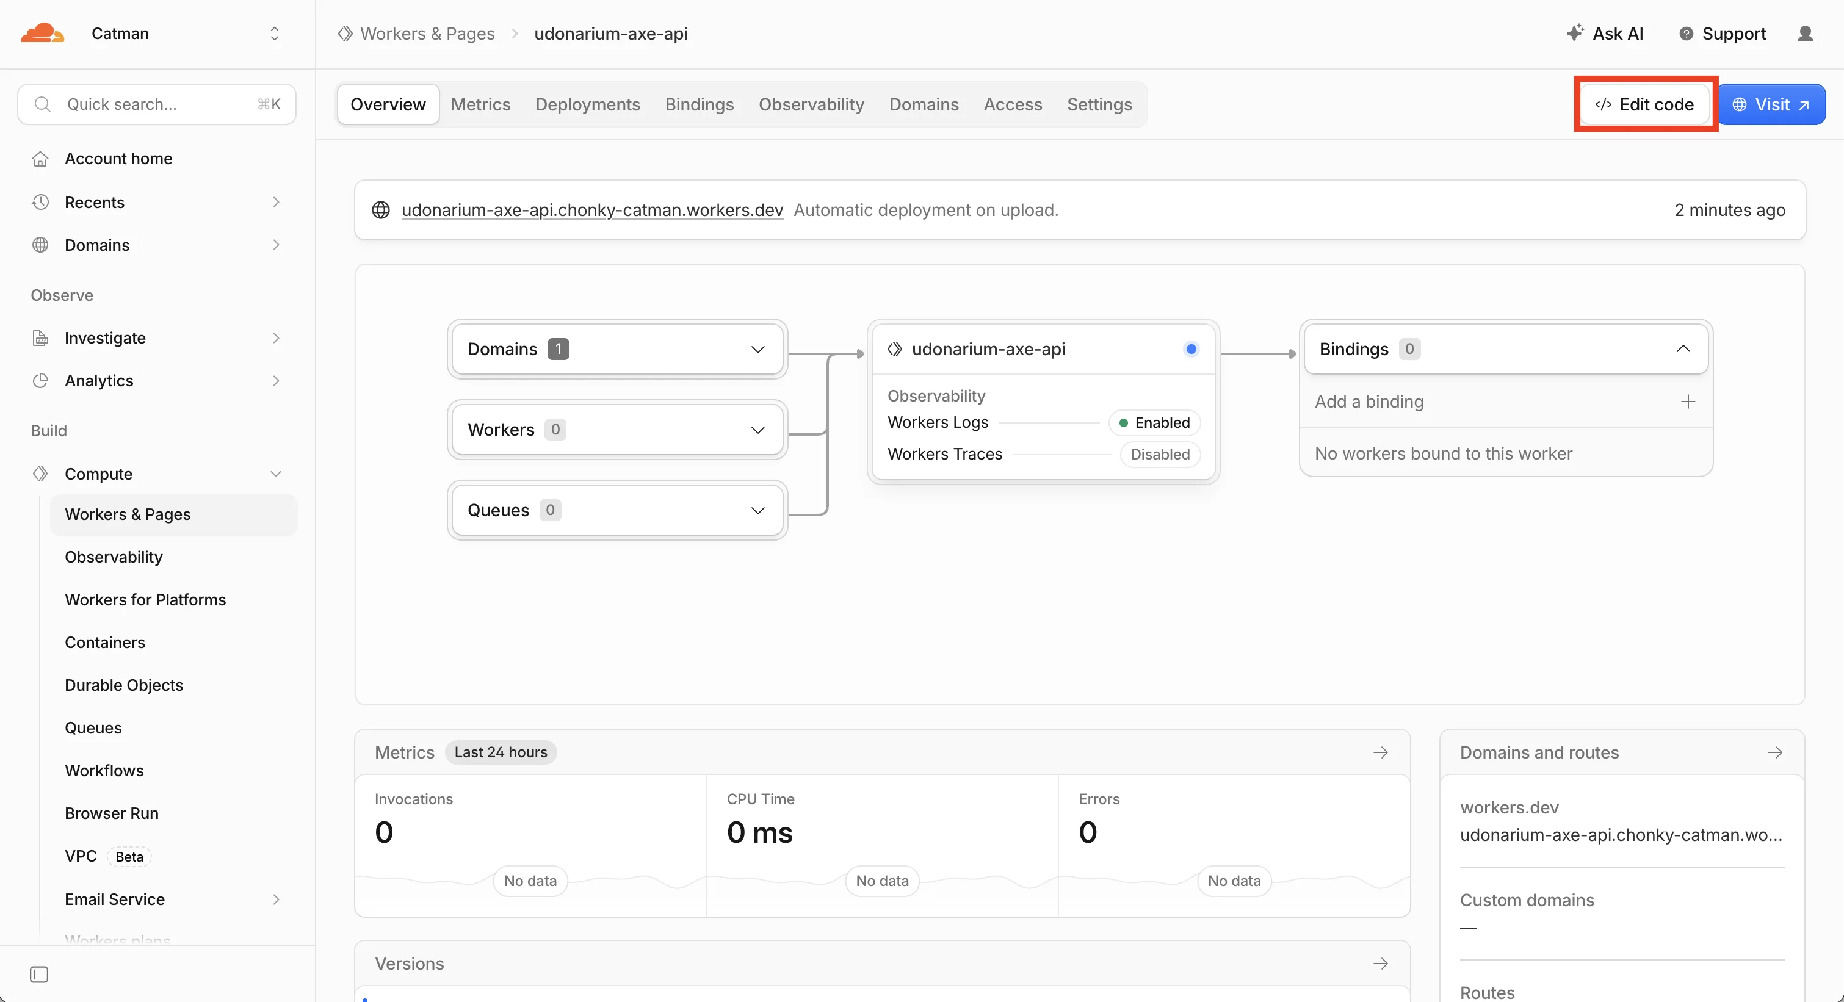Click the blue status dot on worker node
Image resolution: width=1844 pixels, height=1002 pixels.
[x=1191, y=349]
